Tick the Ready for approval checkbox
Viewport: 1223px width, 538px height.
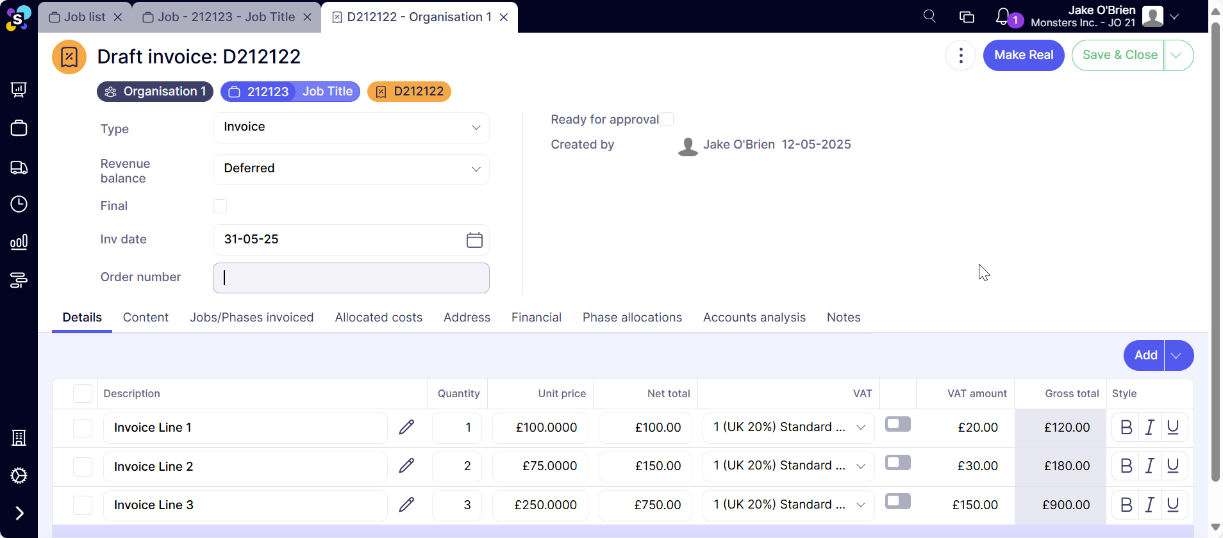pyautogui.click(x=667, y=120)
